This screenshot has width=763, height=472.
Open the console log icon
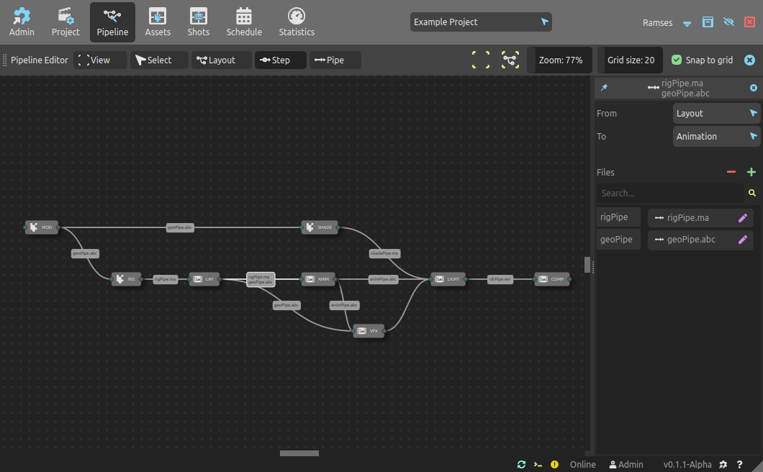point(538,465)
